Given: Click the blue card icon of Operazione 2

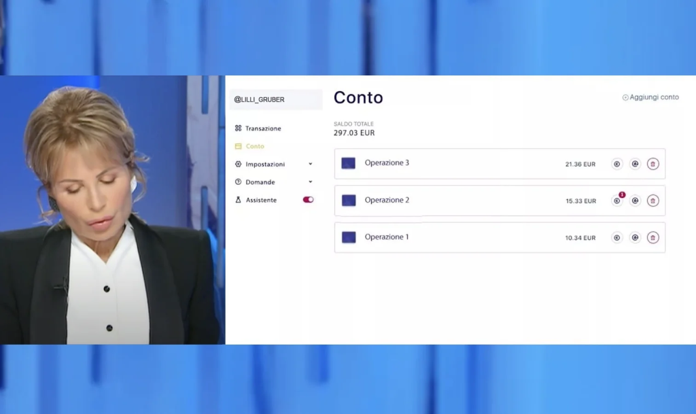Looking at the screenshot, I should (x=349, y=201).
